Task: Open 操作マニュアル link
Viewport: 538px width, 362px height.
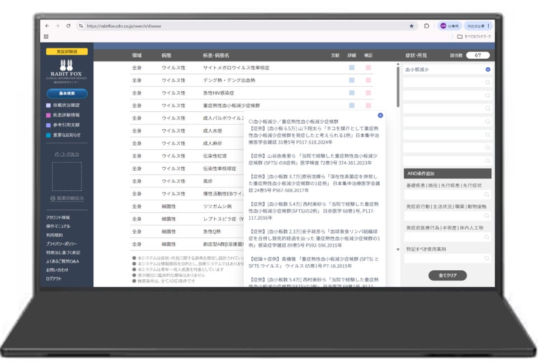Action: (58, 226)
